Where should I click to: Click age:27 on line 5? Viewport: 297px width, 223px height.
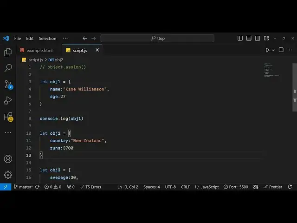pos(58,97)
